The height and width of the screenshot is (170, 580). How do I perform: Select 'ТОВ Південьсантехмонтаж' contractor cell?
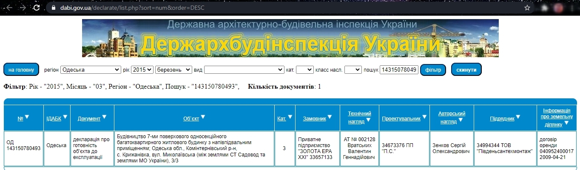point(505,148)
